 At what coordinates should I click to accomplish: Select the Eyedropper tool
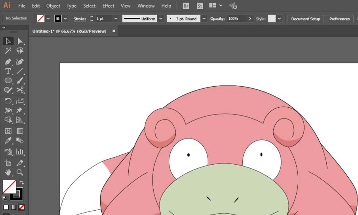point(8,141)
